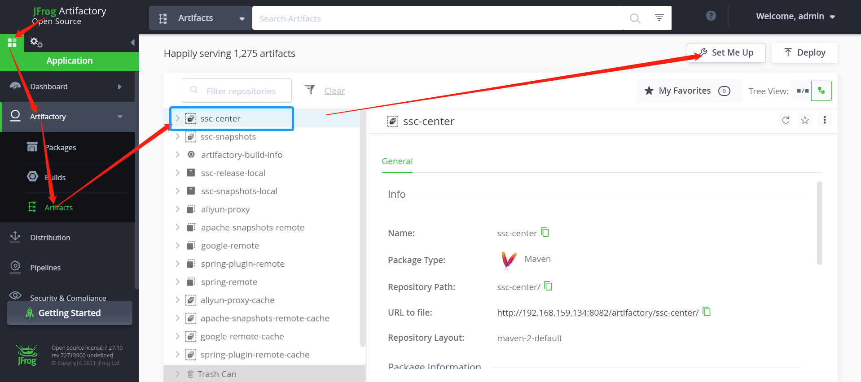Viewport: 861px width, 382px height.
Task: Open the Artifacts search type dropdown
Action: [x=201, y=18]
